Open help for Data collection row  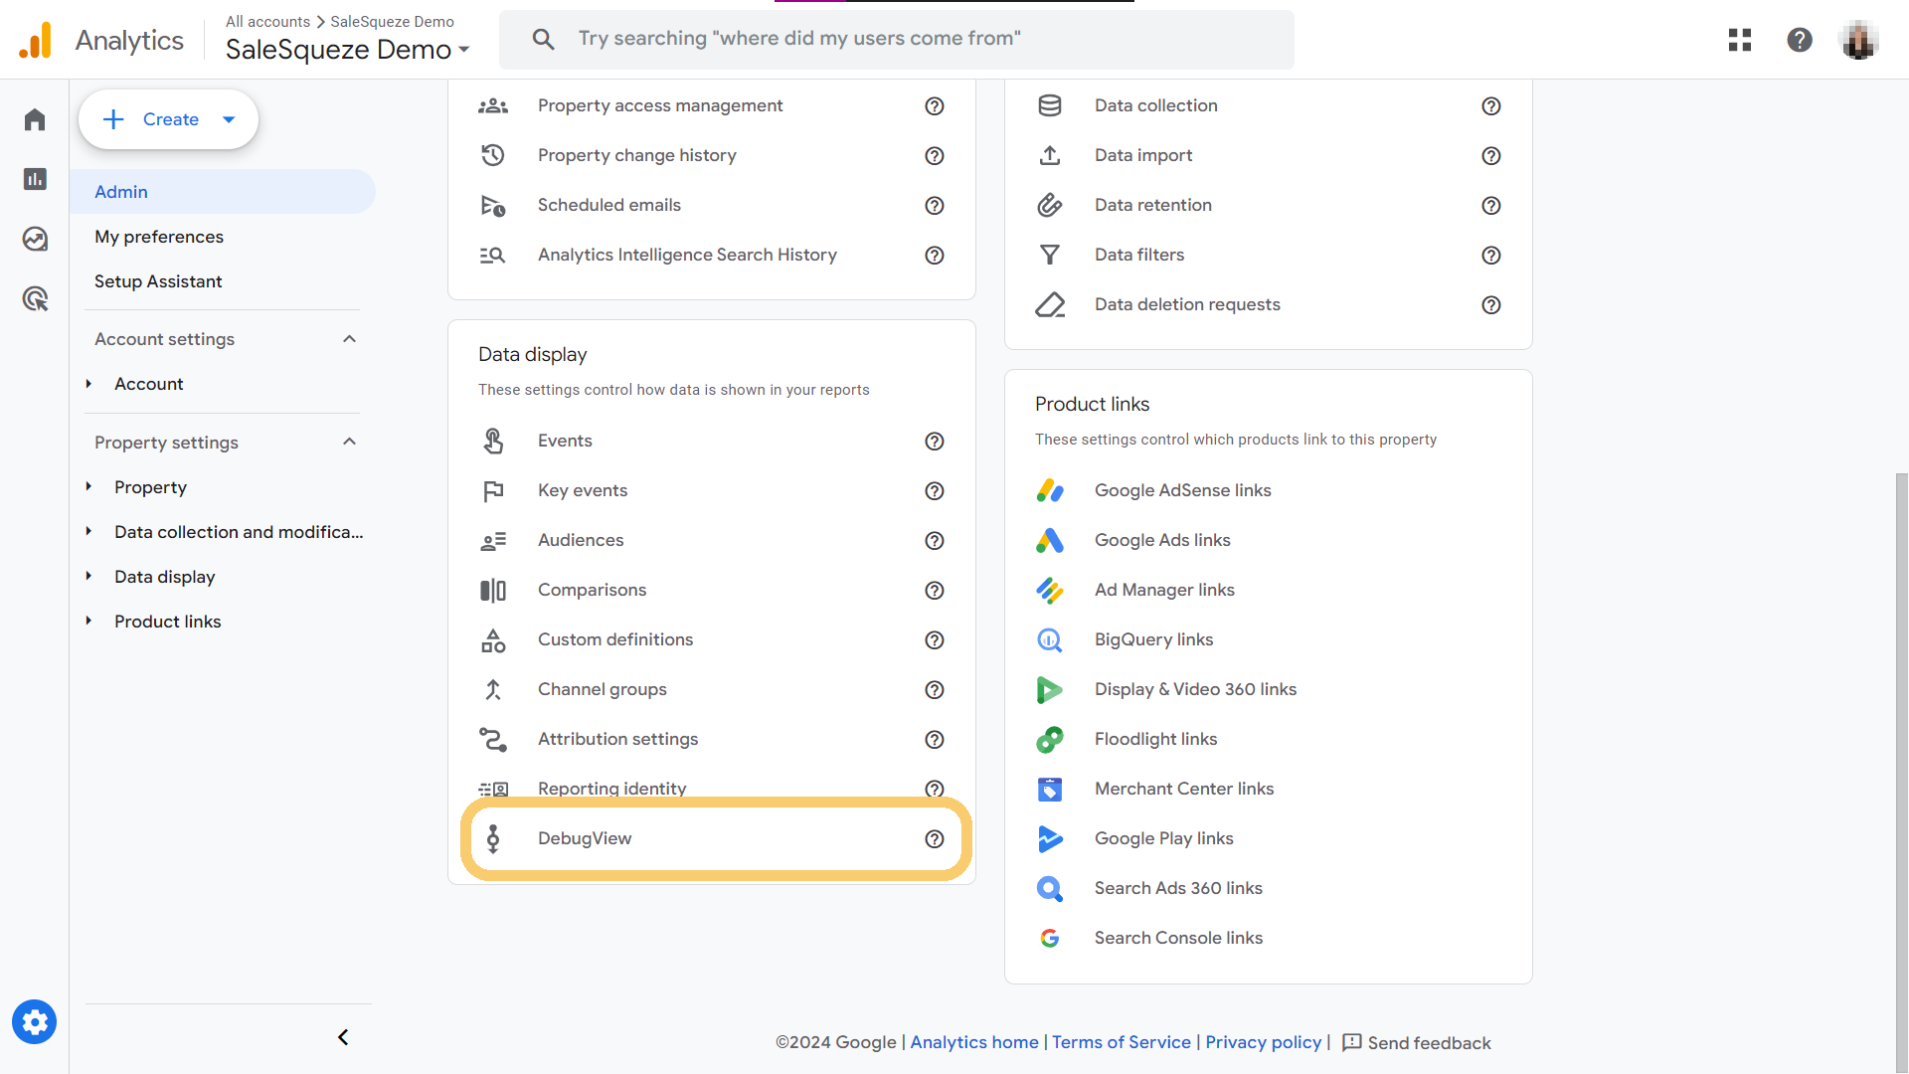coord(1491,105)
